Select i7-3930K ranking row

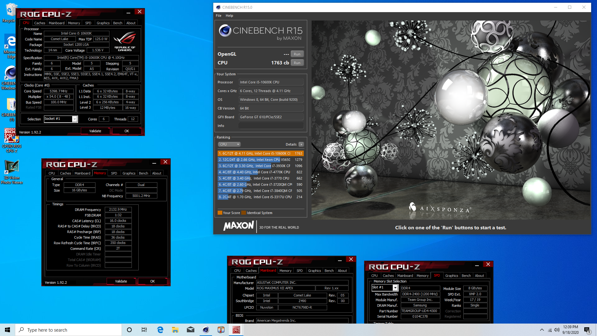(x=261, y=166)
